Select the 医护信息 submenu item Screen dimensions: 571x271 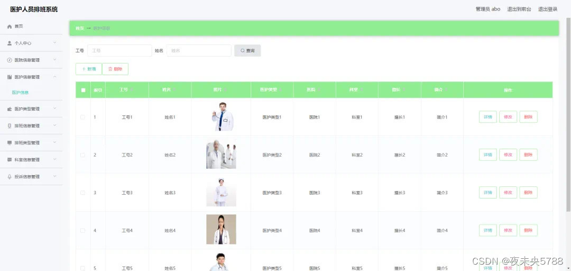pos(21,93)
